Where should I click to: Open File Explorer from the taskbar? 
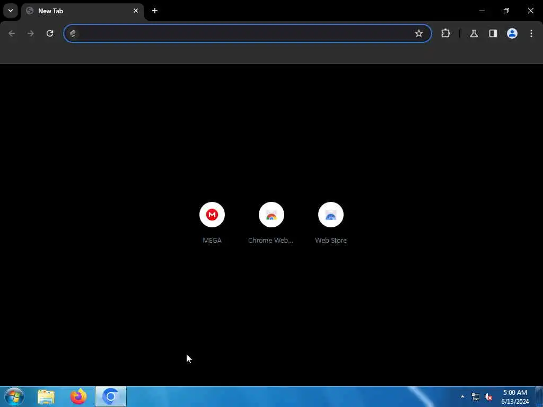pos(46,396)
